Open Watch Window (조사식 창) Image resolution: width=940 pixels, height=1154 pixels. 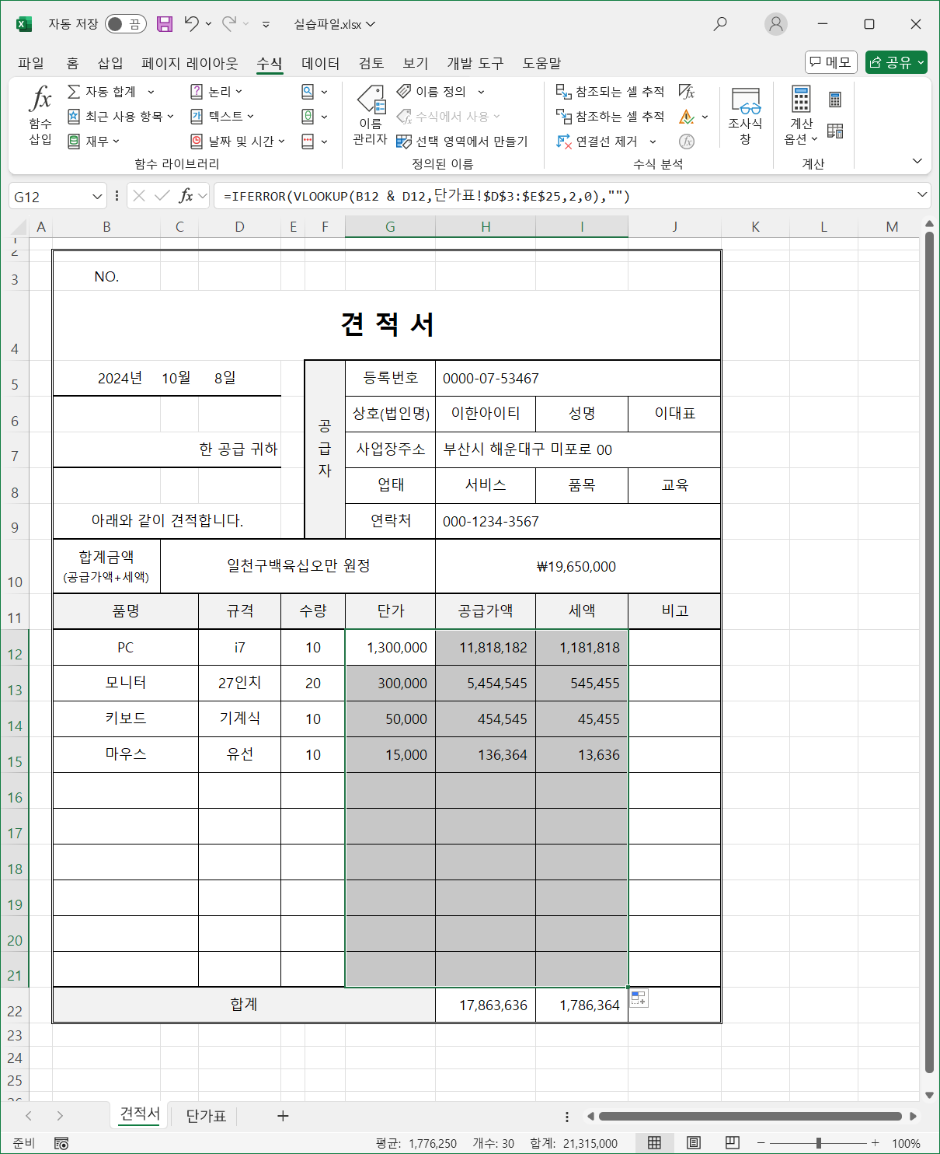click(745, 115)
